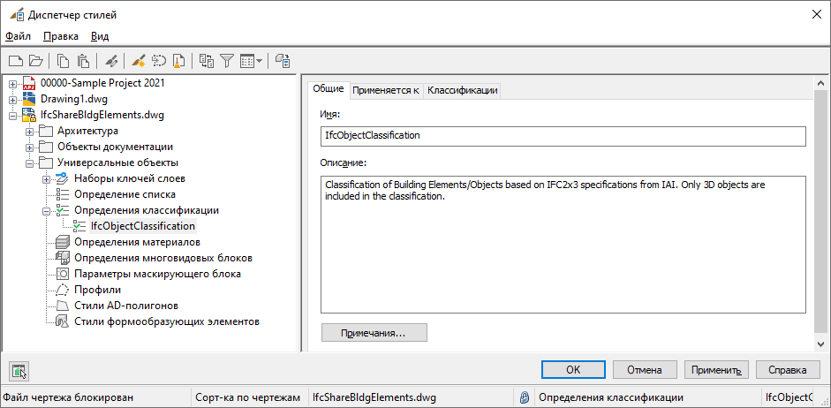The height and width of the screenshot is (408, 831).
Task: Switch to the Классификации tab
Action: [462, 90]
